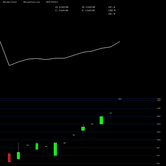Click the red bearish candlestick
Viewport: 166px width, 166px height.
(x=9, y=158)
